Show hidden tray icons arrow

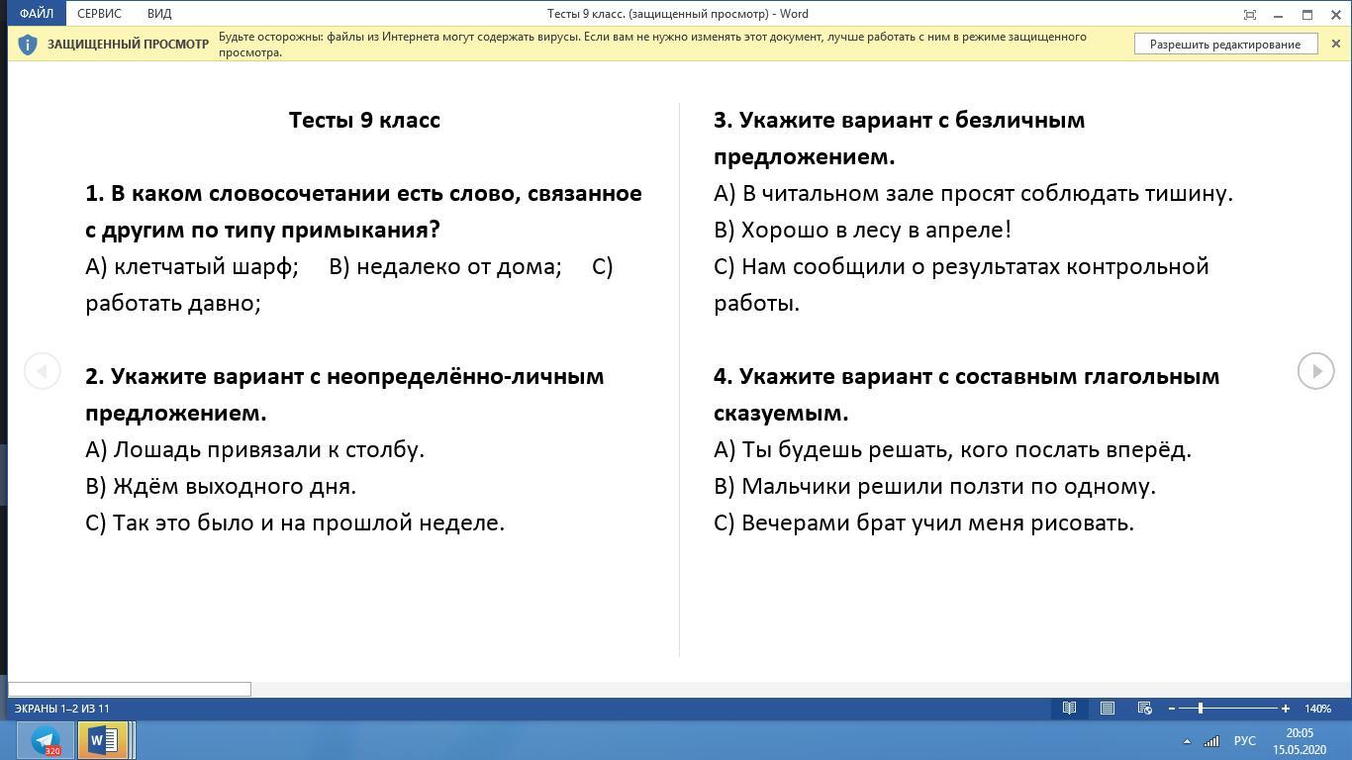point(1187,741)
